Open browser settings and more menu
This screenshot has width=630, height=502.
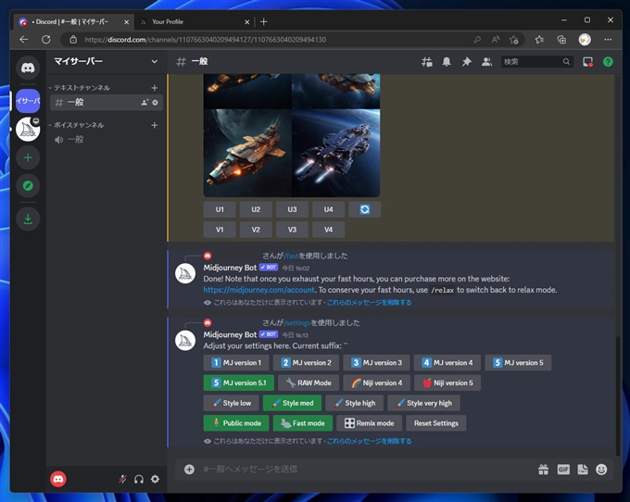coord(608,39)
